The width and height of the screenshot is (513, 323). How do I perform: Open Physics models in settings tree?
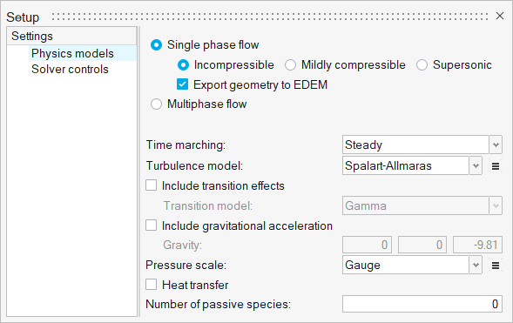coord(72,53)
